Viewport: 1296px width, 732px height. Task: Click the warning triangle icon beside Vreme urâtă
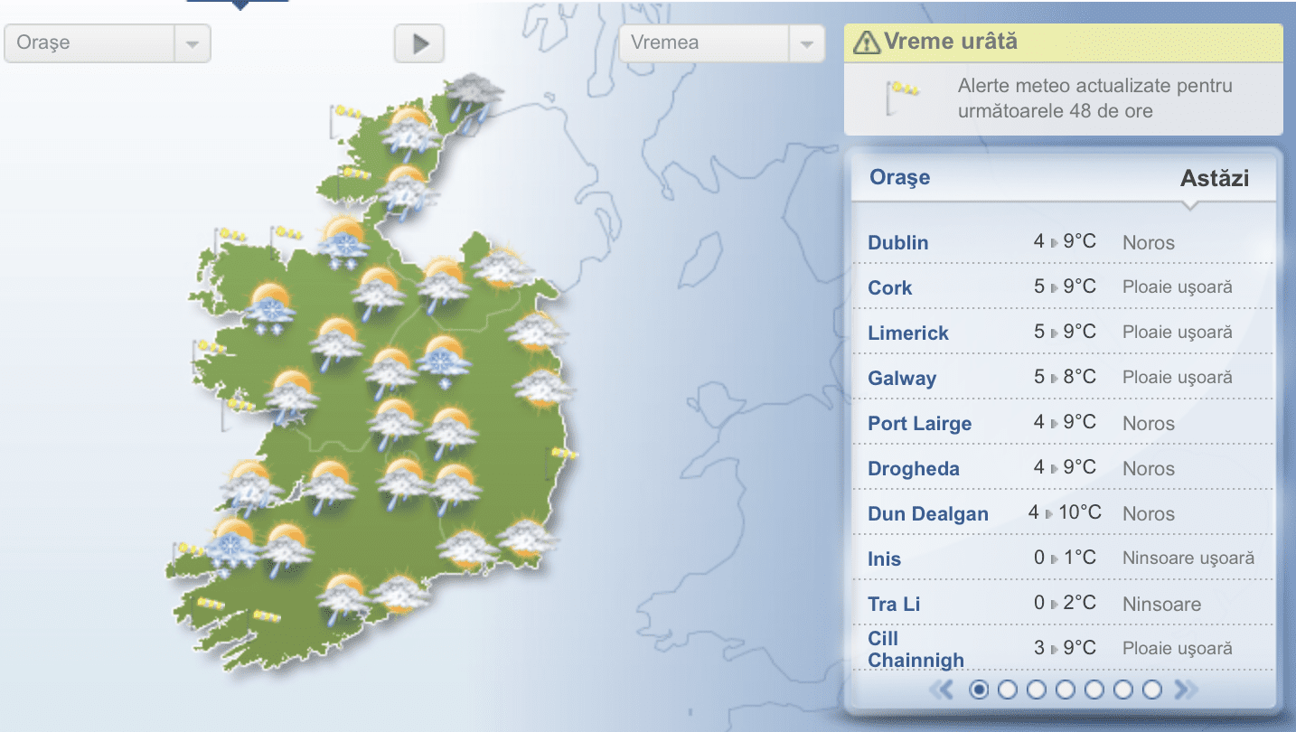click(867, 42)
